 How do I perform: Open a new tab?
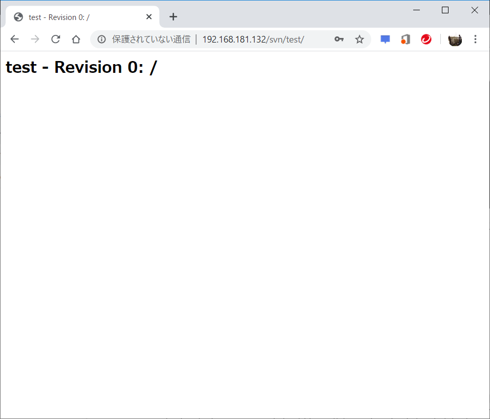(173, 17)
